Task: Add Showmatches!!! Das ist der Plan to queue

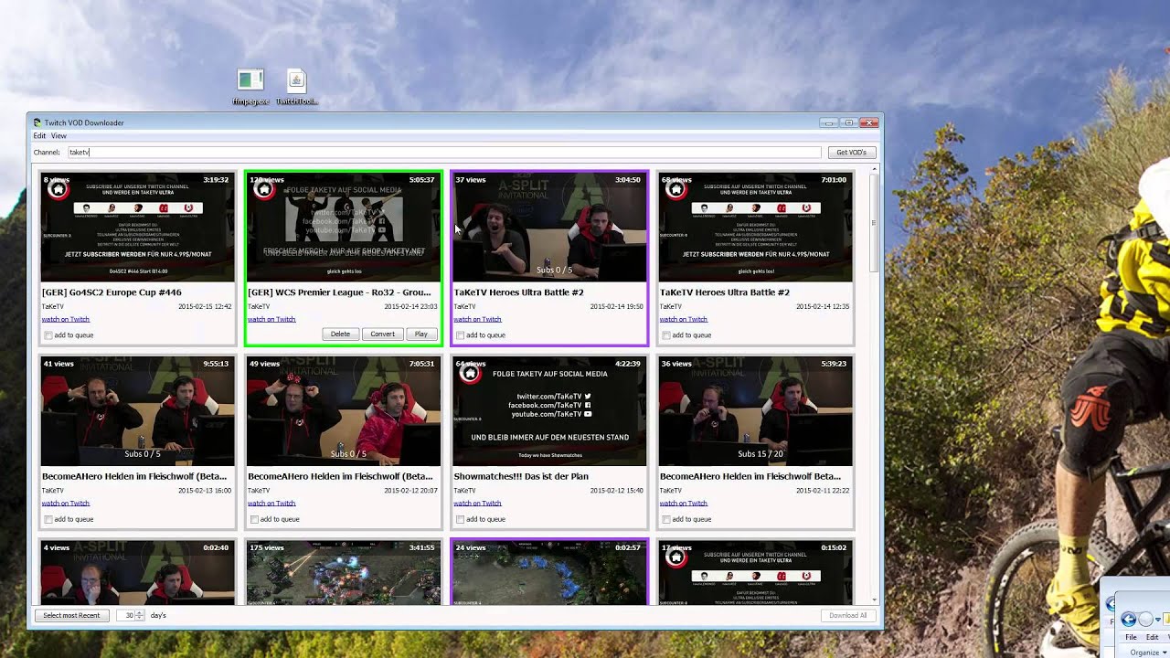Action: click(x=460, y=519)
